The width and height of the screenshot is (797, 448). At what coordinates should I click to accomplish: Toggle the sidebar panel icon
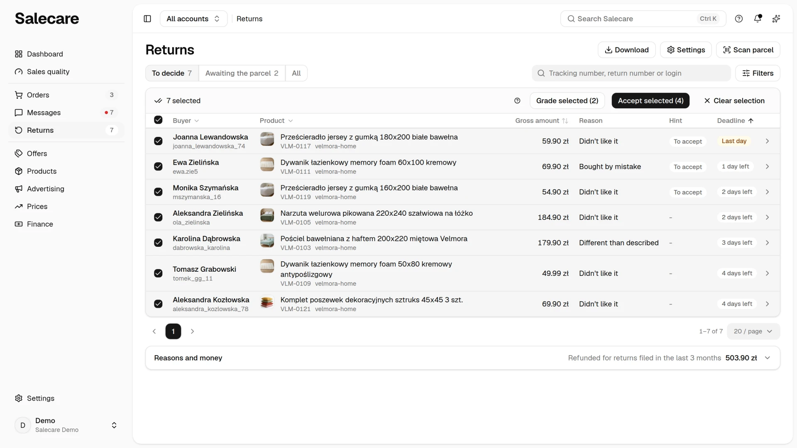tap(147, 19)
